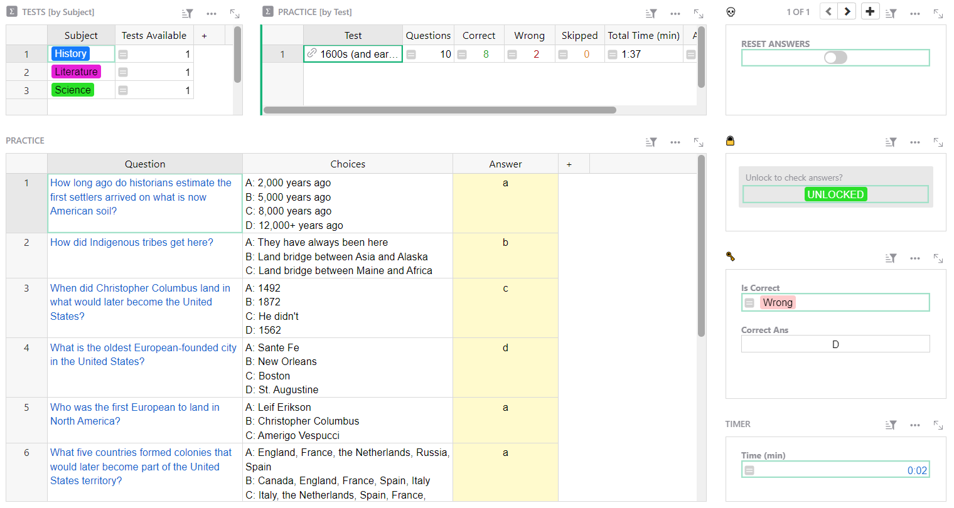Viewport: 954px width, 508px height.
Task: Expand the TESTS by Subject widget
Action: click(x=235, y=13)
